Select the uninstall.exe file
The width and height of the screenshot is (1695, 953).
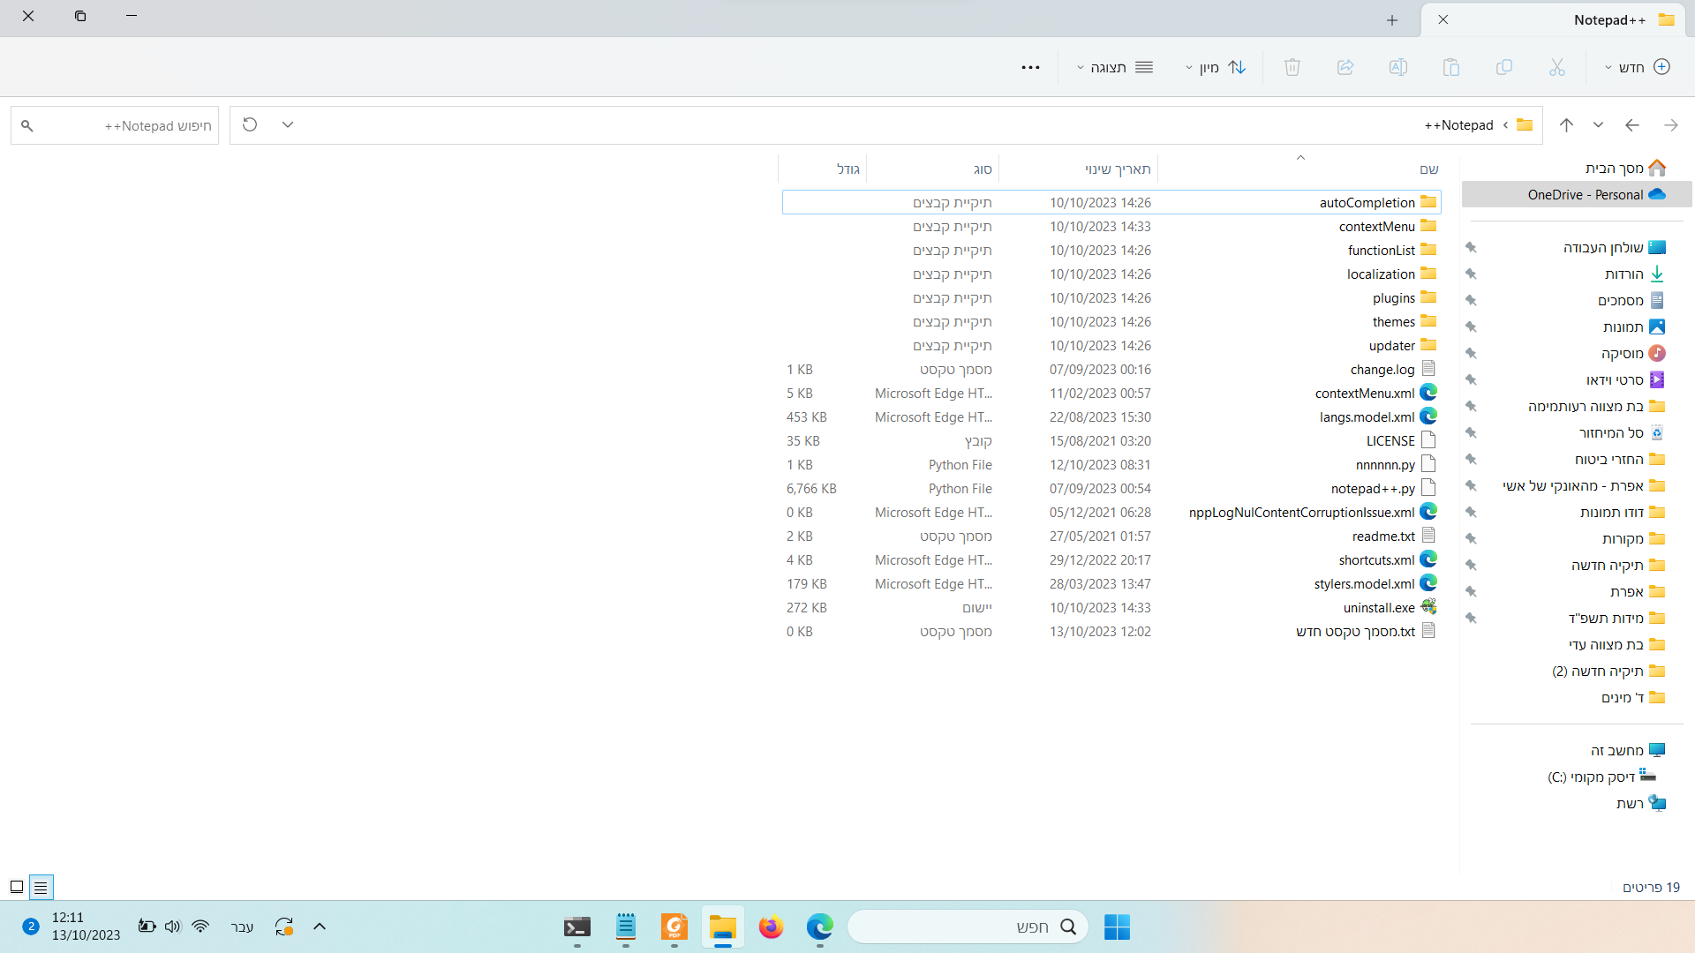(1111, 607)
